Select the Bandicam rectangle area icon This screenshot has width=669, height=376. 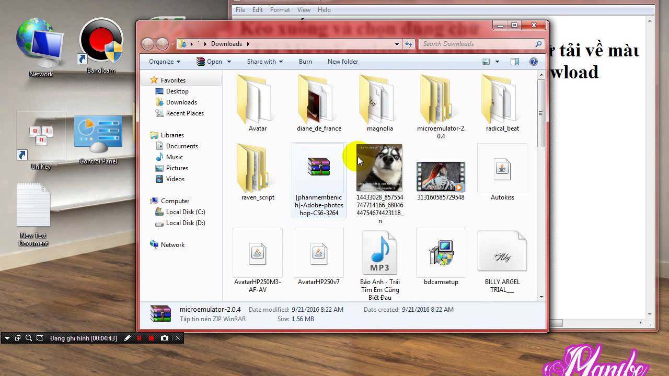click(40, 338)
